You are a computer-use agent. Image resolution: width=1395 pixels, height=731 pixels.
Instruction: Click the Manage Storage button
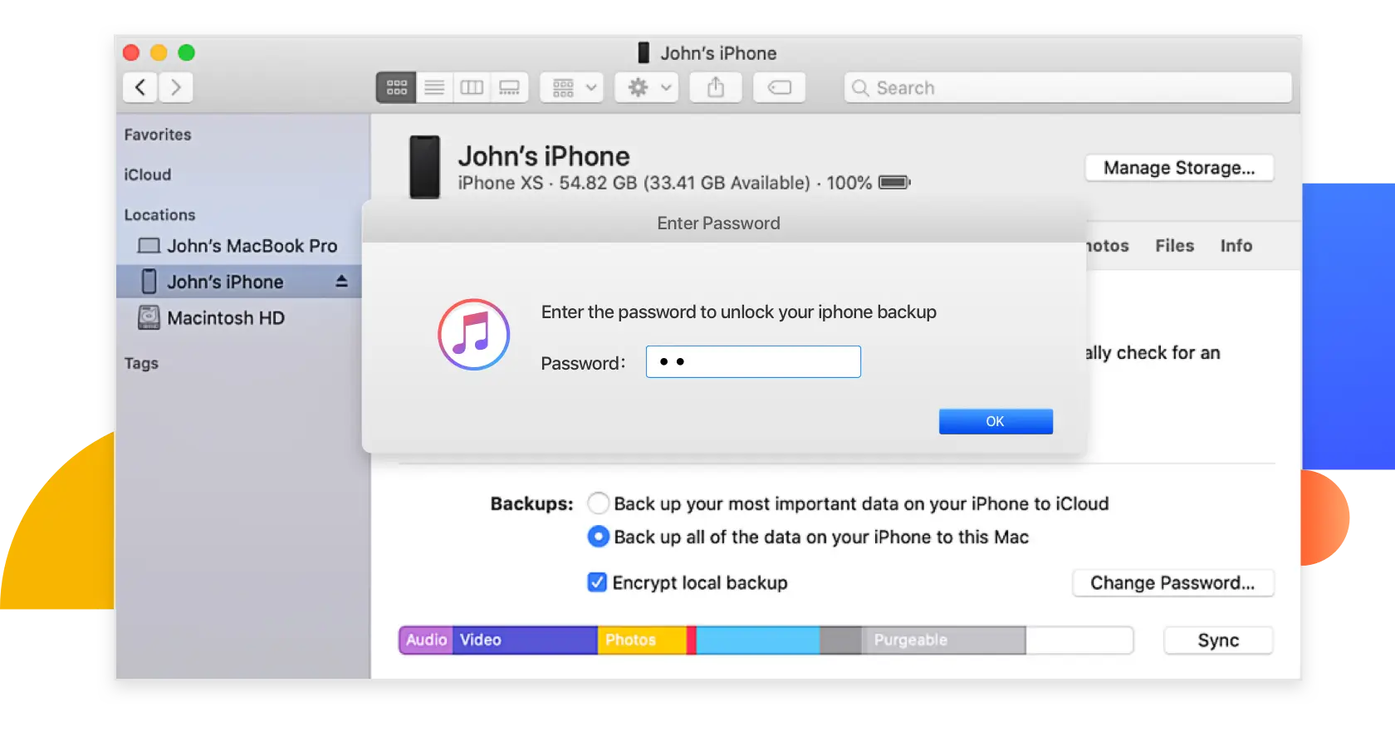click(1179, 168)
